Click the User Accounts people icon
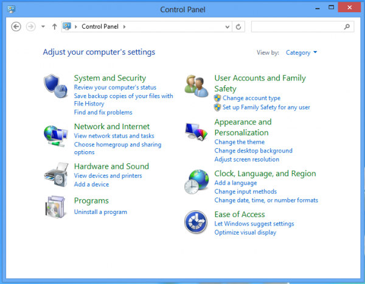Image resolution: width=365 pixels, height=284 pixels. click(x=198, y=86)
